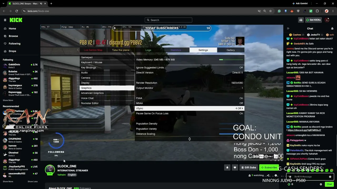Open the Bitwarden extension icon
Image resolution: width=337 pixels, height=189 pixels.
pyautogui.click(x=286, y=11)
